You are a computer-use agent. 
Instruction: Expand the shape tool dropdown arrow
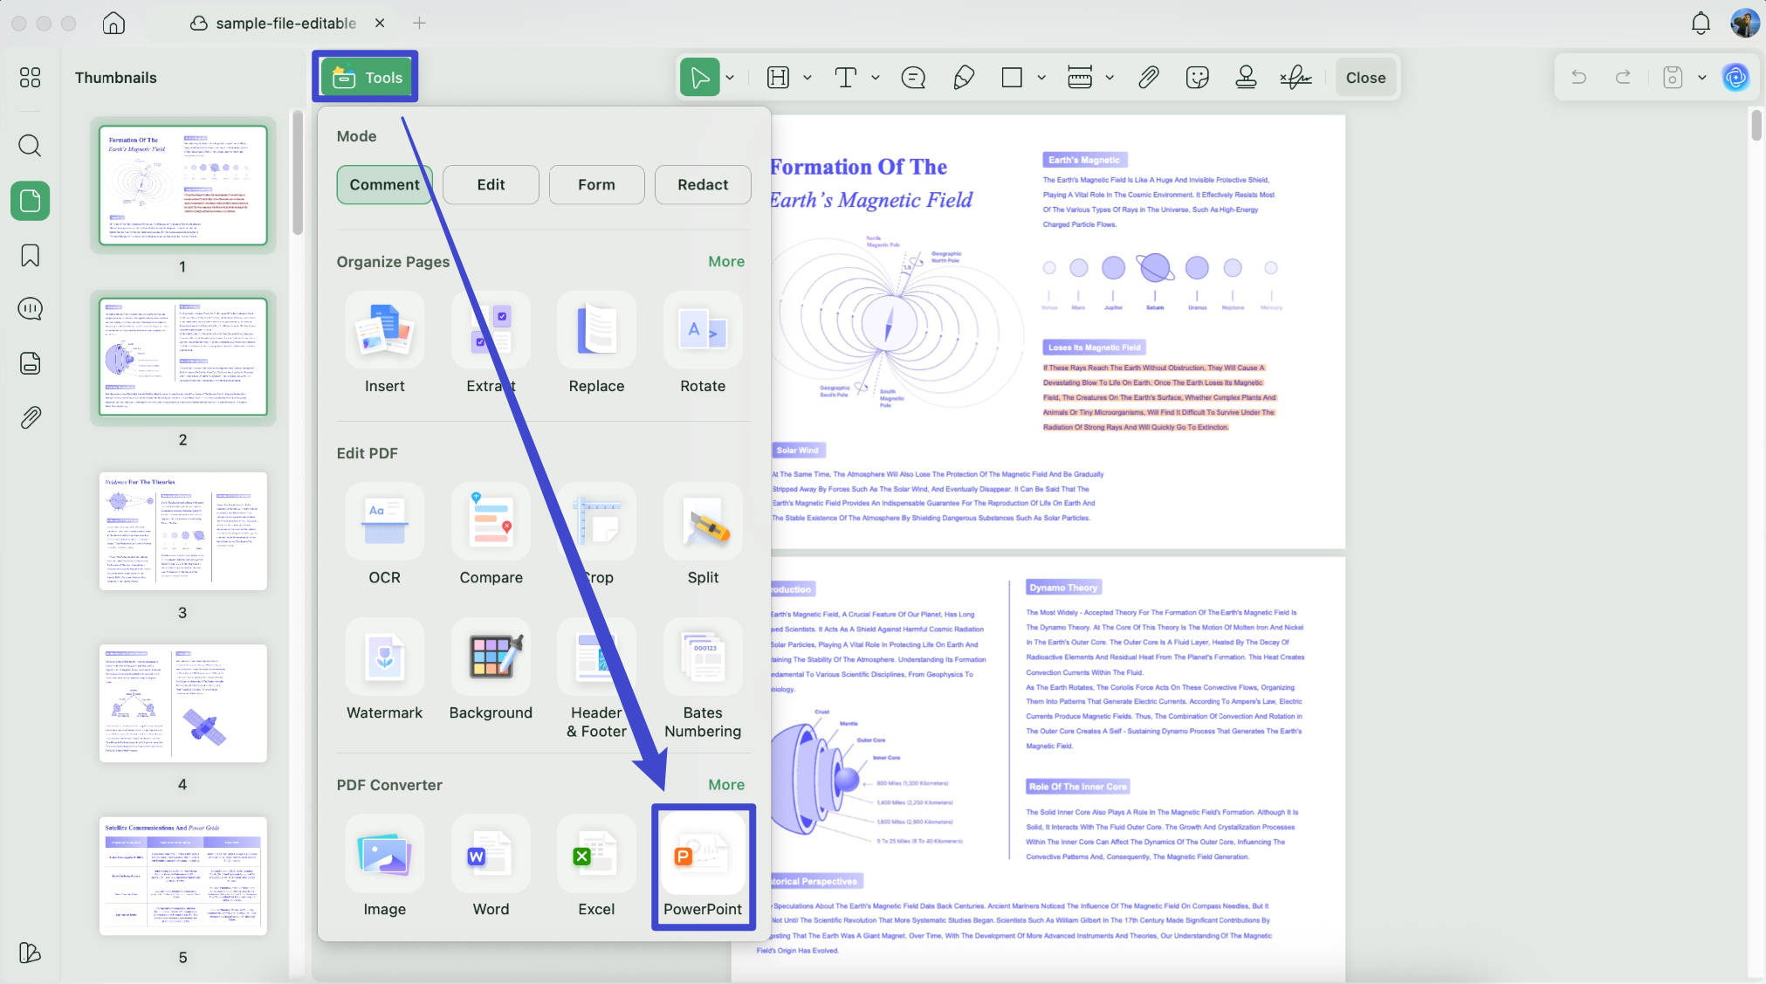pos(1041,77)
